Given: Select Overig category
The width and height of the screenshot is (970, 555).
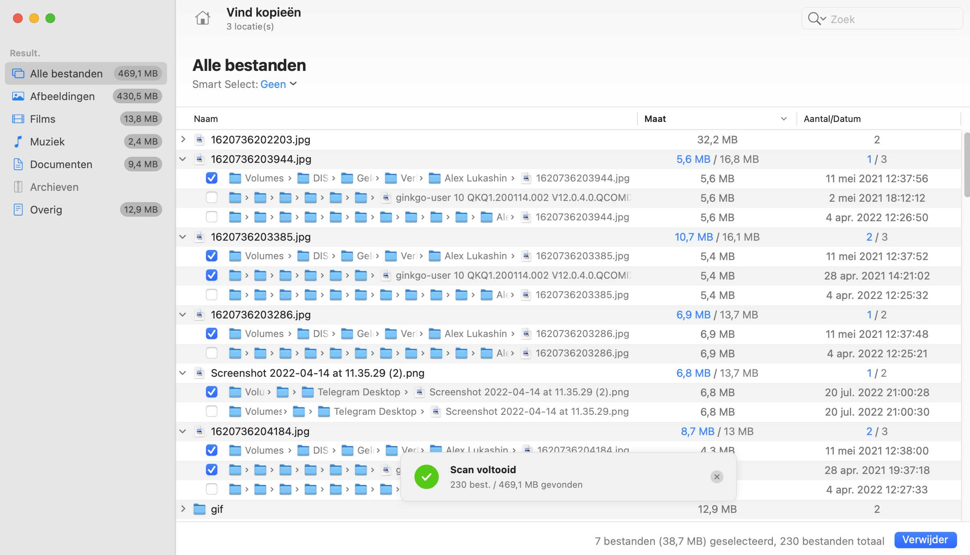Looking at the screenshot, I should click(86, 209).
